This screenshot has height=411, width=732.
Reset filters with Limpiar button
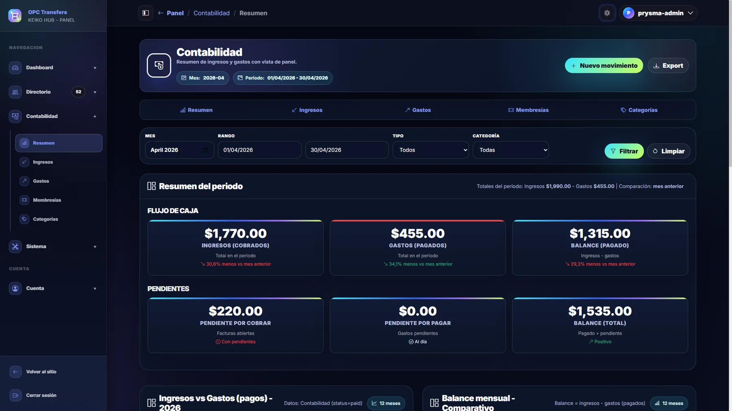(669, 151)
